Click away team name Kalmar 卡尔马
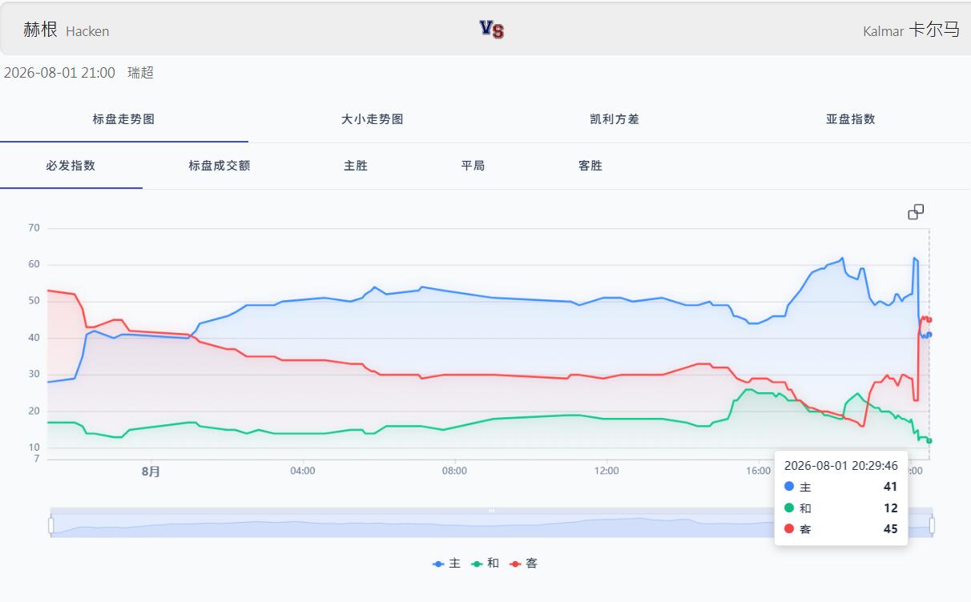This screenshot has width=971, height=602. pyautogui.click(x=911, y=30)
